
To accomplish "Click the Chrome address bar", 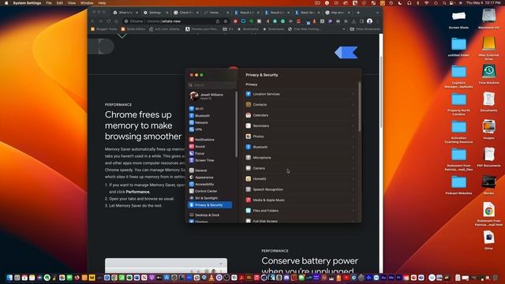I will (175, 21).
